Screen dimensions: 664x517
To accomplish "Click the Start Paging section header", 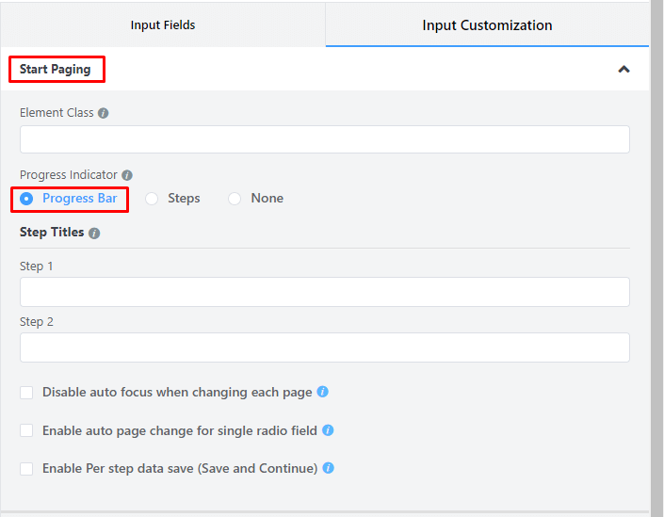I will [x=56, y=69].
